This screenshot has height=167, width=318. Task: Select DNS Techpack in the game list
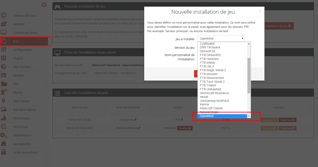coord(223,47)
